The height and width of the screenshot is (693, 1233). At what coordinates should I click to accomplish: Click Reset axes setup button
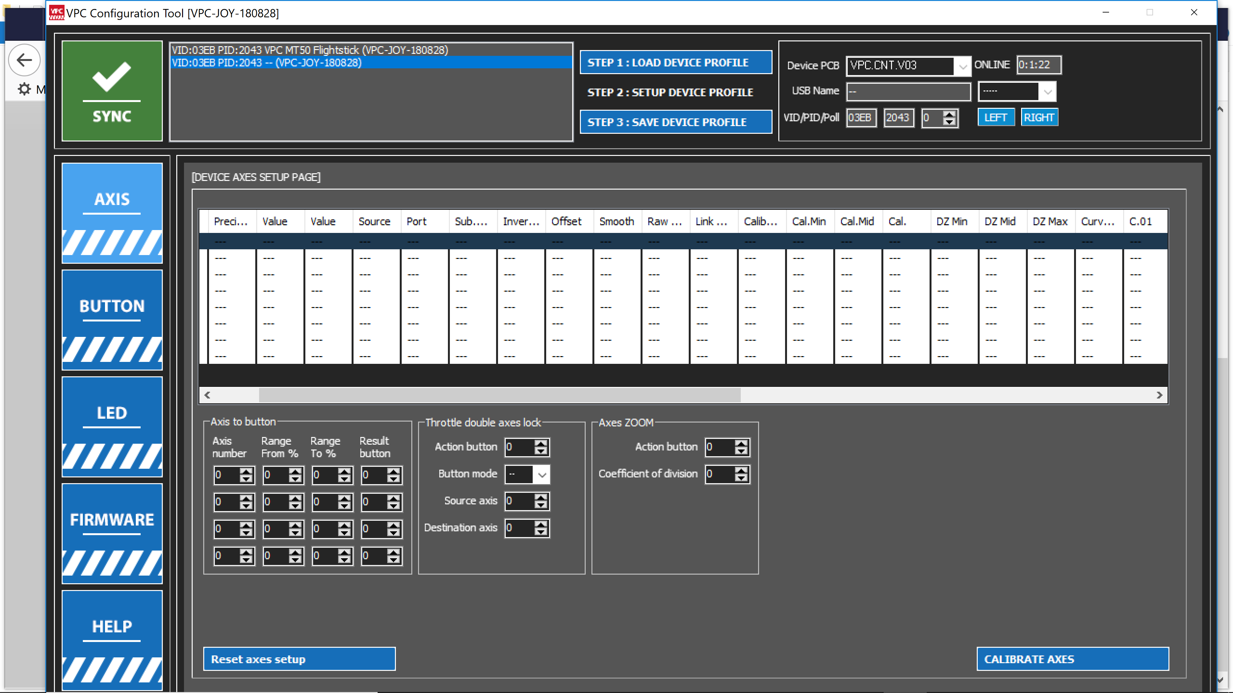click(299, 659)
